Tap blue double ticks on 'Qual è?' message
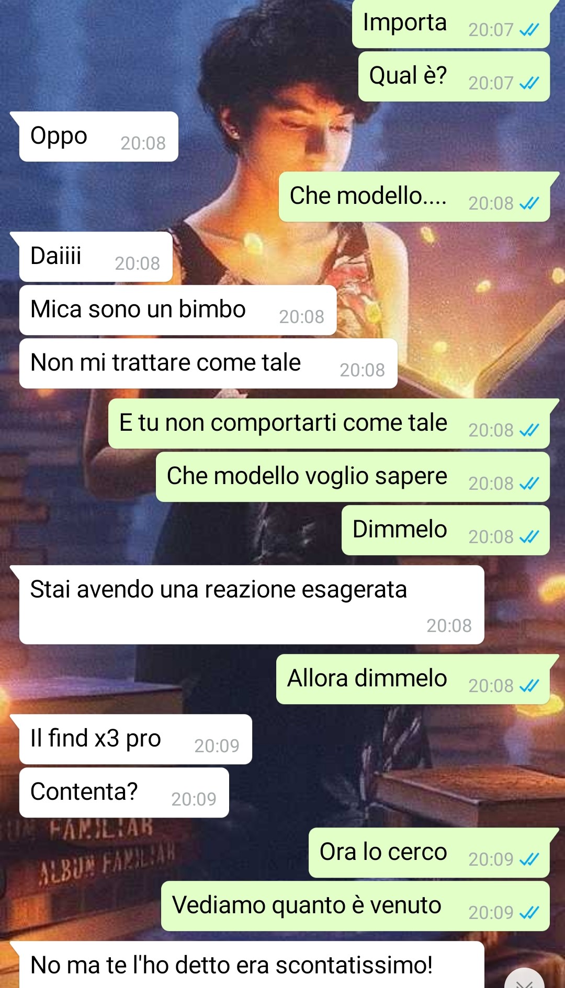This screenshot has height=988, width=565. pos(529,83)
